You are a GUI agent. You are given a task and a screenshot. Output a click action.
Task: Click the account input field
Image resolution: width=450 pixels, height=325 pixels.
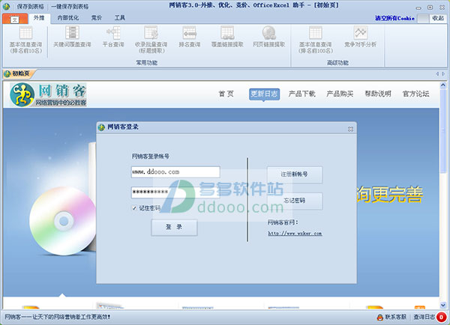[175, 172]
